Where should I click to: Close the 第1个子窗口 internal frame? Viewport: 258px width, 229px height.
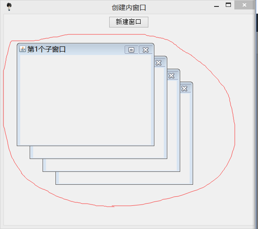click(145, 50)
